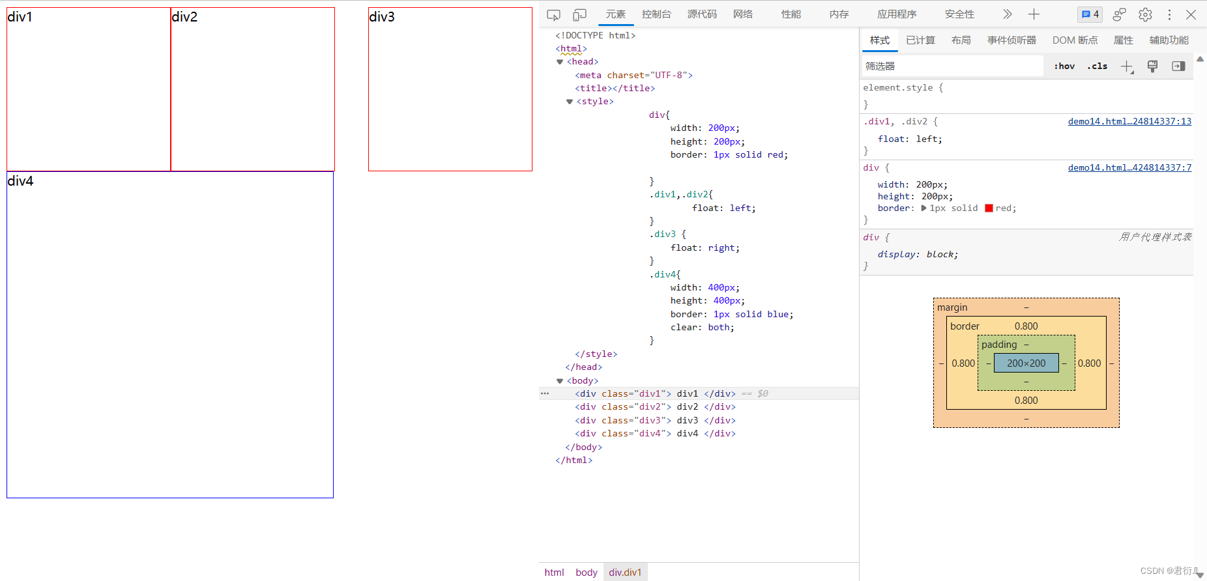The height and width of the screenshot is (581, 1207).
Task: Show more DevTools tabs chevron
Action: click(x=1008, y=14)
